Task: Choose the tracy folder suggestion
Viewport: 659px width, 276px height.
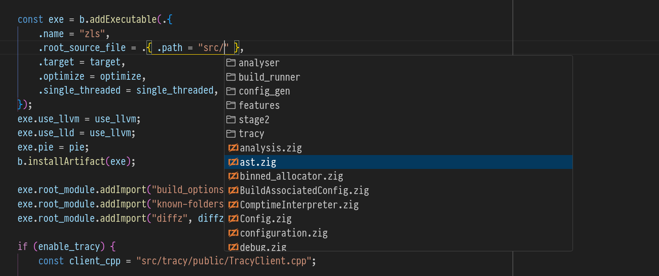Action: (x=251, y=134)
